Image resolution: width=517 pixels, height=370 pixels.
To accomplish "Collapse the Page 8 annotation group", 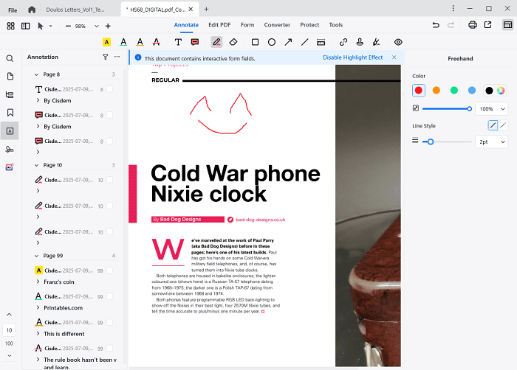I will [x=37, y=74].
